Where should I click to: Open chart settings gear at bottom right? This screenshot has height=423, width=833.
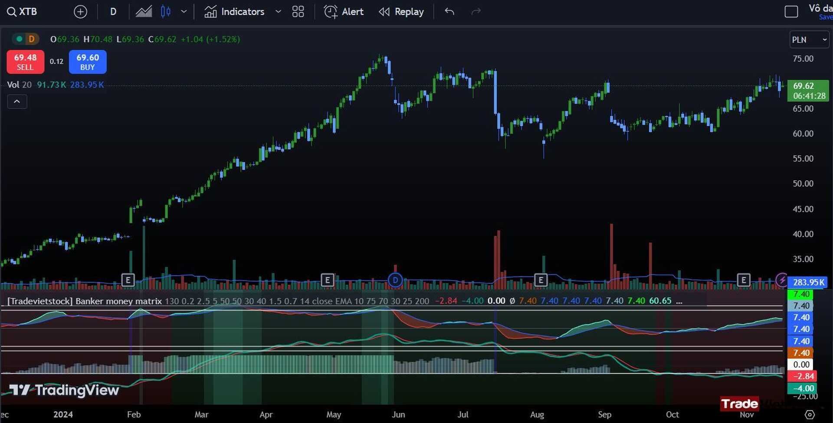[x=810, y=414]
